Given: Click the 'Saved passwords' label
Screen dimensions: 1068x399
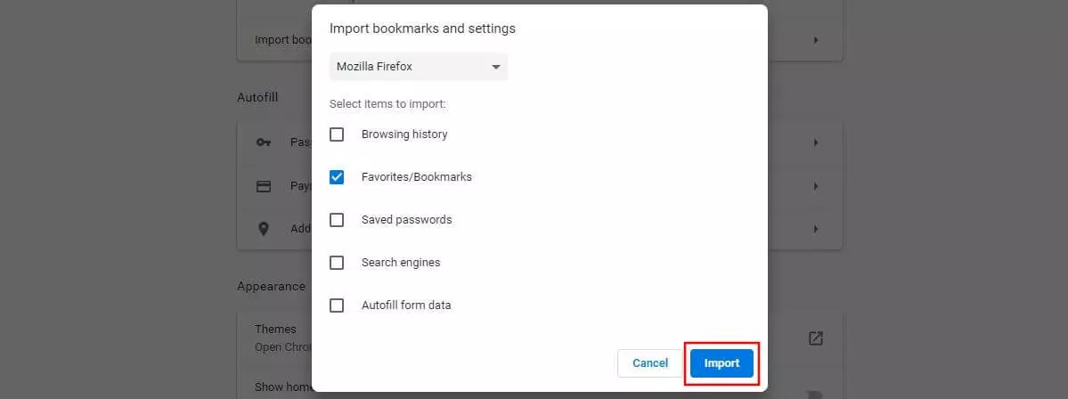Looking at the screenshot, I should coord(407,220).
